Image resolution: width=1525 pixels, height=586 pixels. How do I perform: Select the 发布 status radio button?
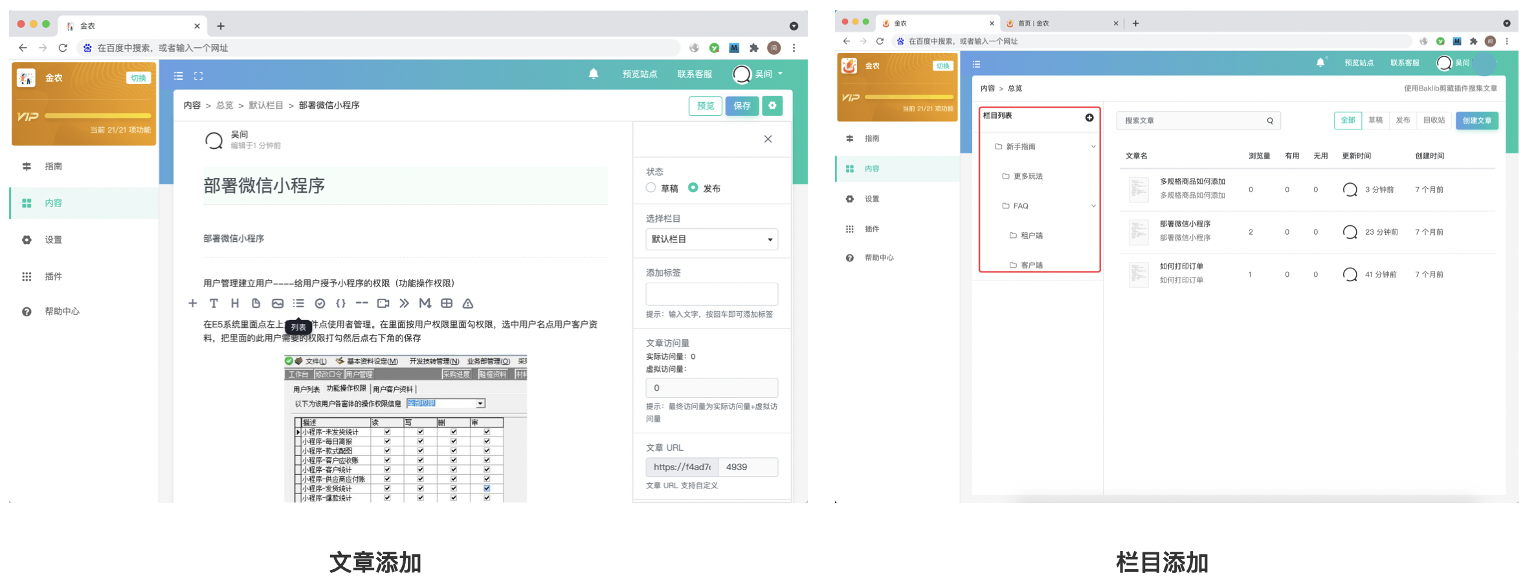(x=693, y=188)
